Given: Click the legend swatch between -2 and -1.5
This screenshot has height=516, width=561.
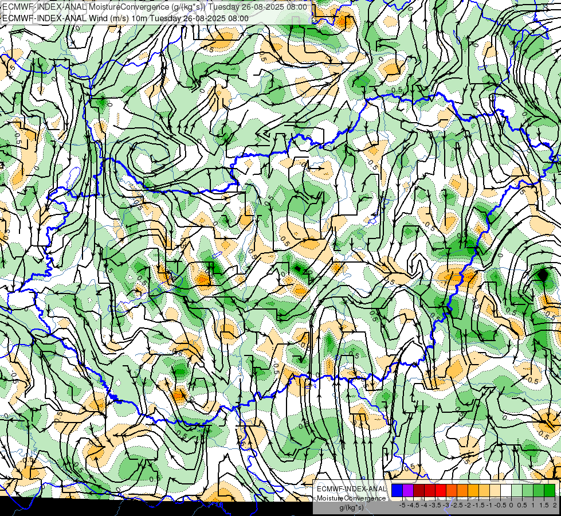Looking at the screenshot, I should click(473, 490).
